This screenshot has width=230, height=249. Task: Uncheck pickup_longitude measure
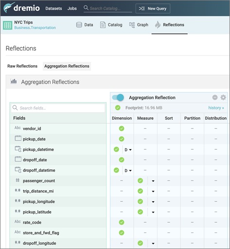(140, 201)
